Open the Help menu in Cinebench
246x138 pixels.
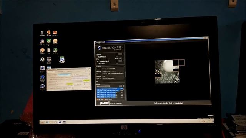point(99,44)
